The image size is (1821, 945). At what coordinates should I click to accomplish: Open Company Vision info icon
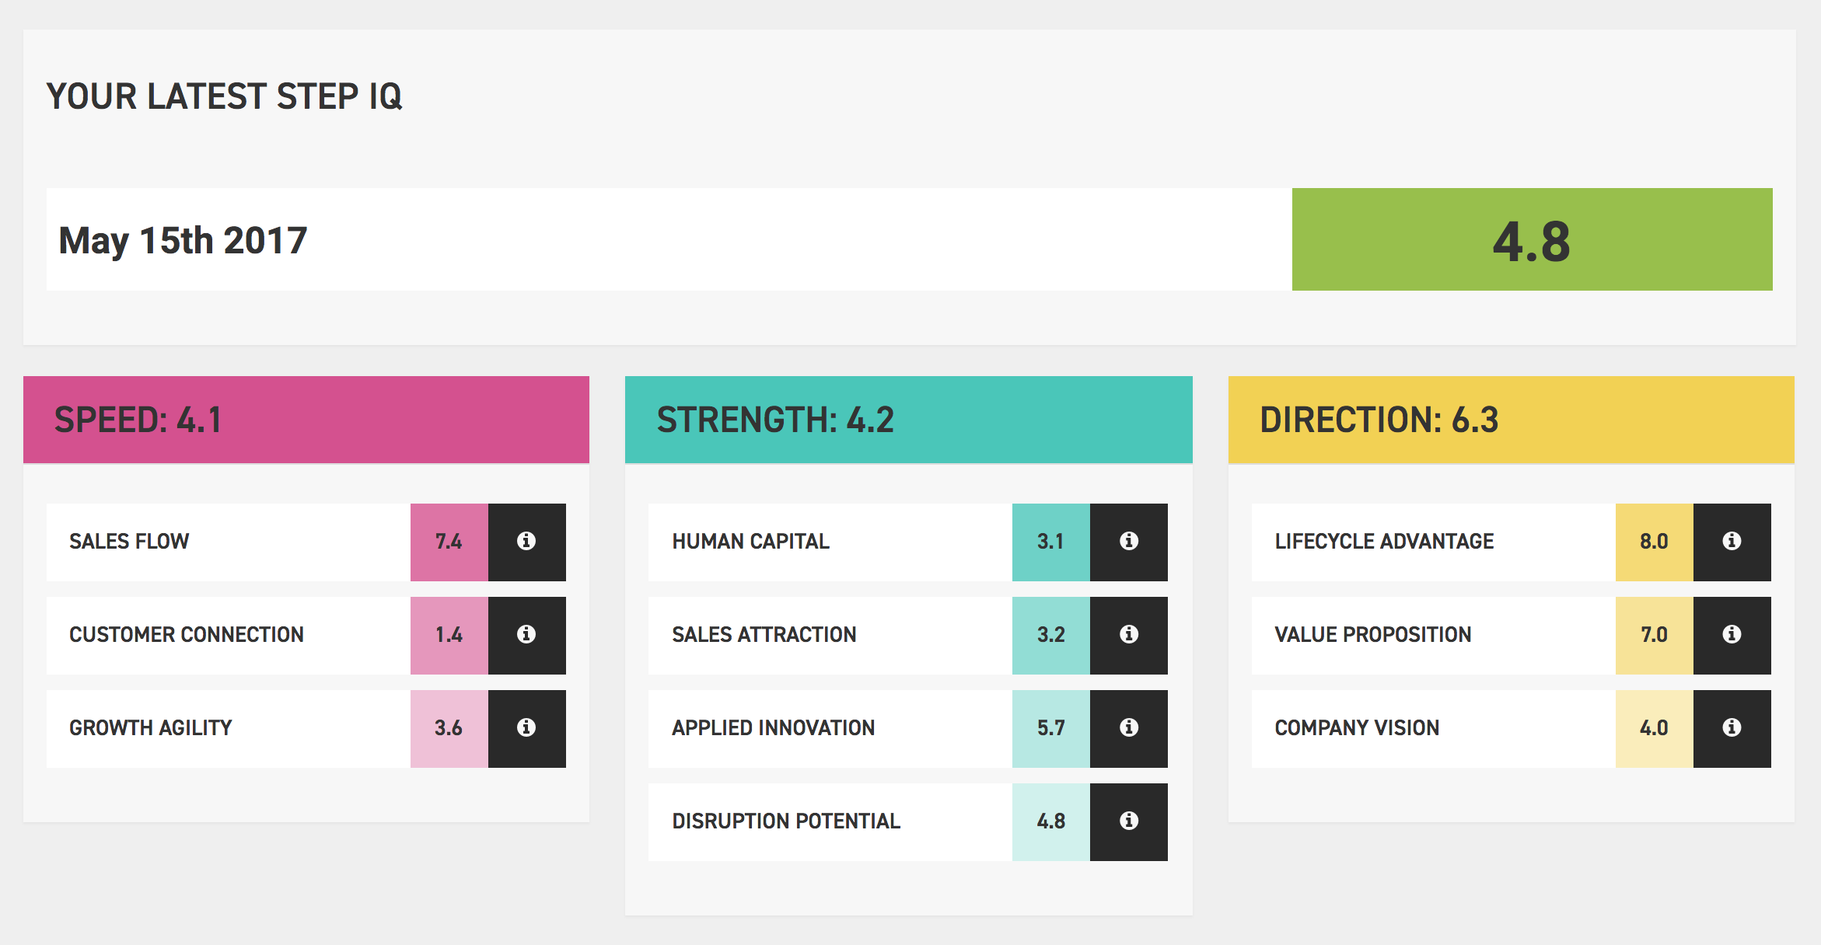pyautogui.click(x=1732, y=728)
